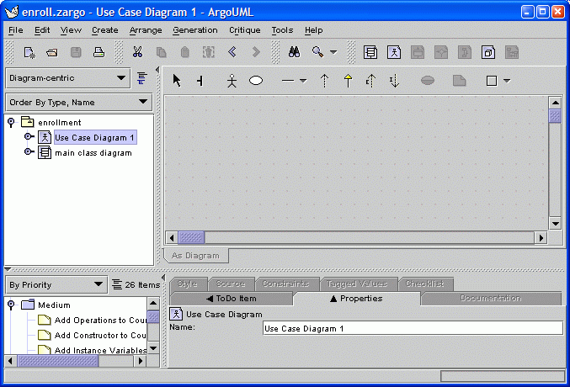The image size is (570, 387).
Task: Click the Cut scissors icon
Action: tap(137, 52)
